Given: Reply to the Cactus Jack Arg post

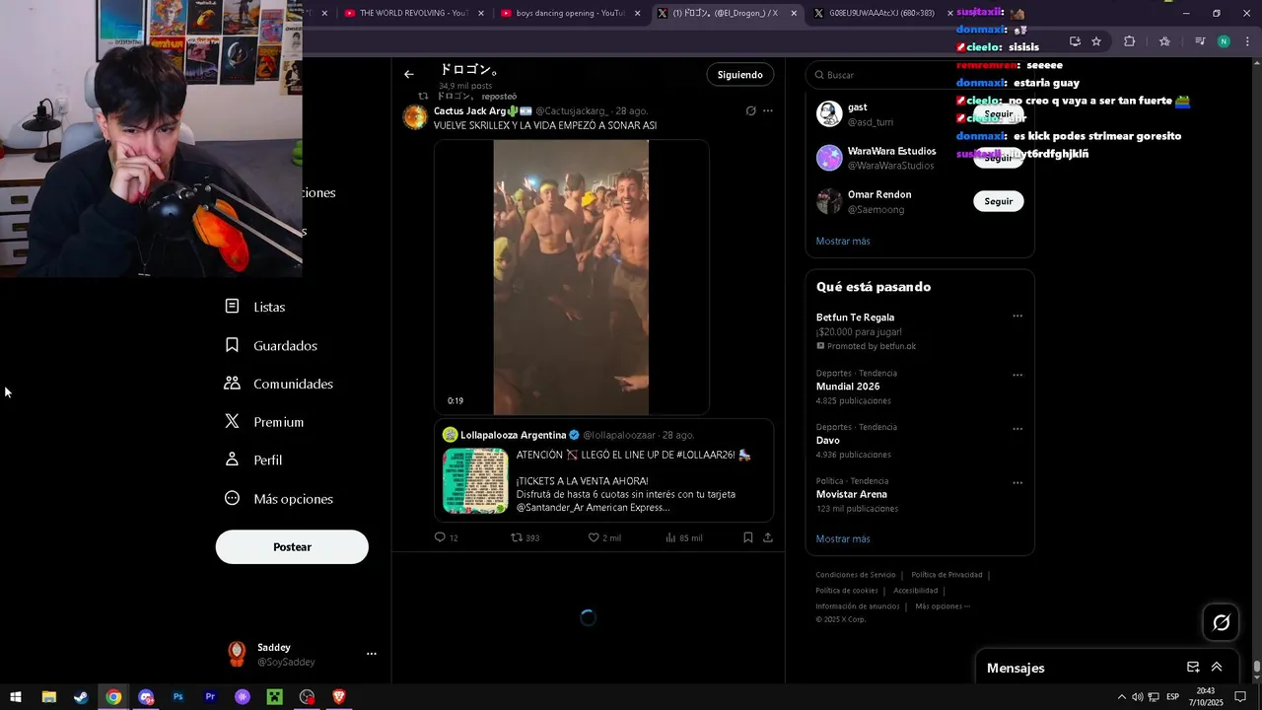Looking at the screenshot, I should (x=446, y=537).
